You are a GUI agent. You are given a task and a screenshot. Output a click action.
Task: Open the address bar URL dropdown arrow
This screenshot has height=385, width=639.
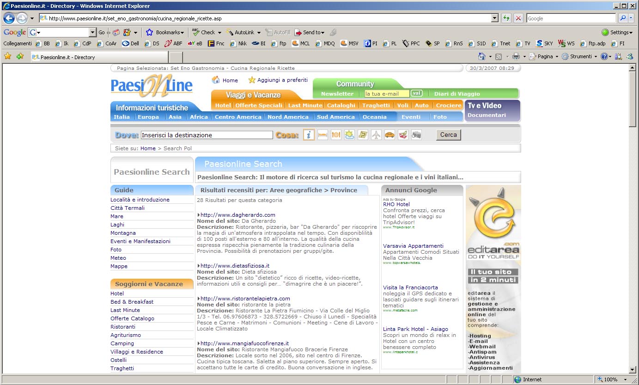pyautogui.click(x=495, y=18)
